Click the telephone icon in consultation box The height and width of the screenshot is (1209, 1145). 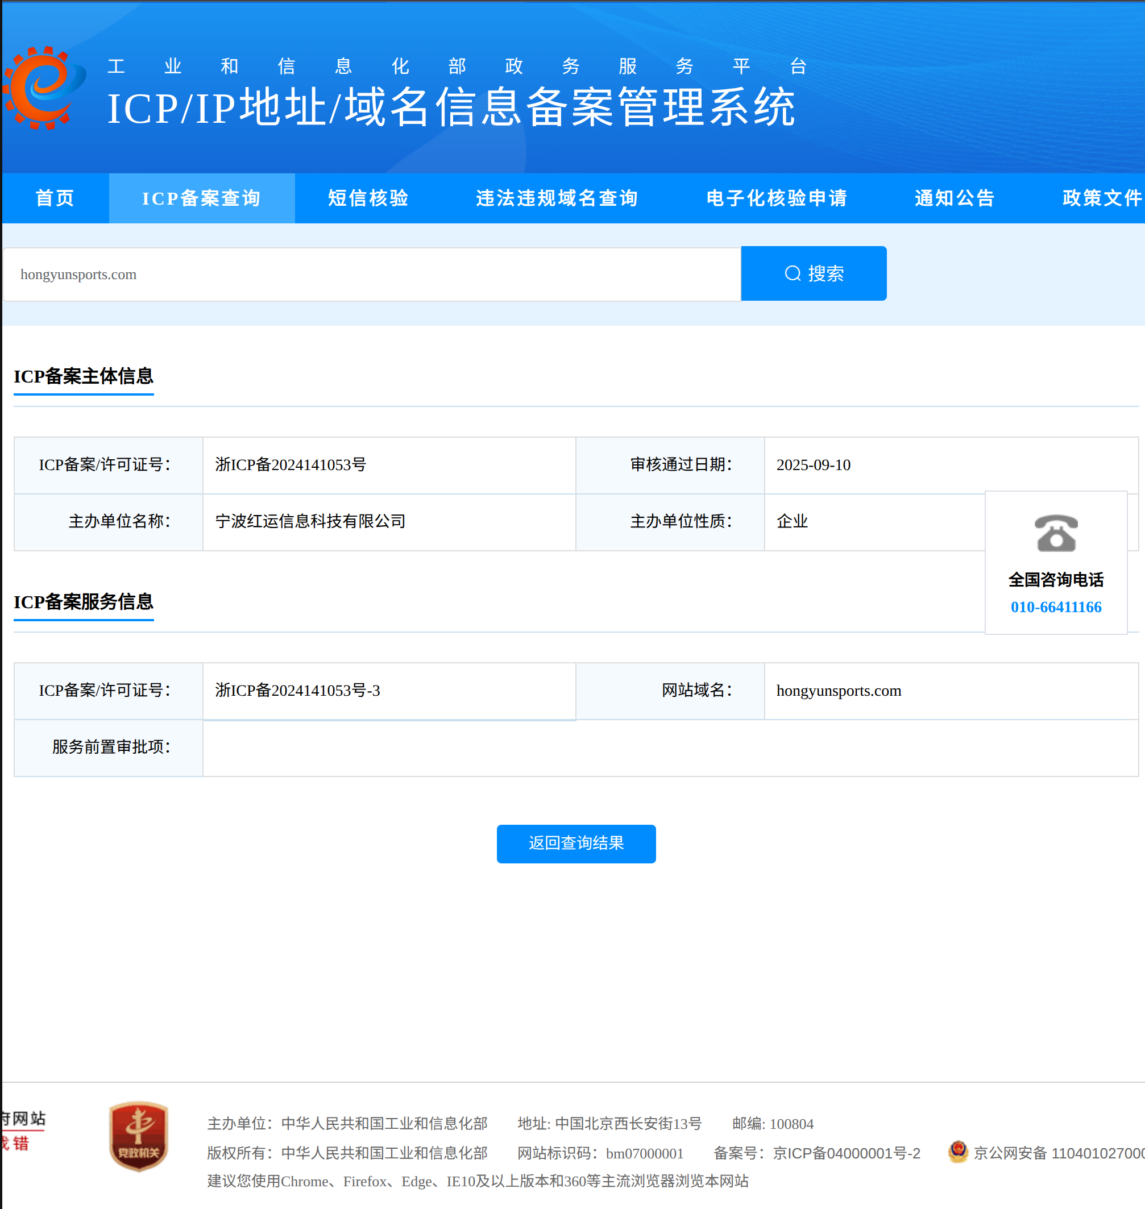click(1056, 533)
